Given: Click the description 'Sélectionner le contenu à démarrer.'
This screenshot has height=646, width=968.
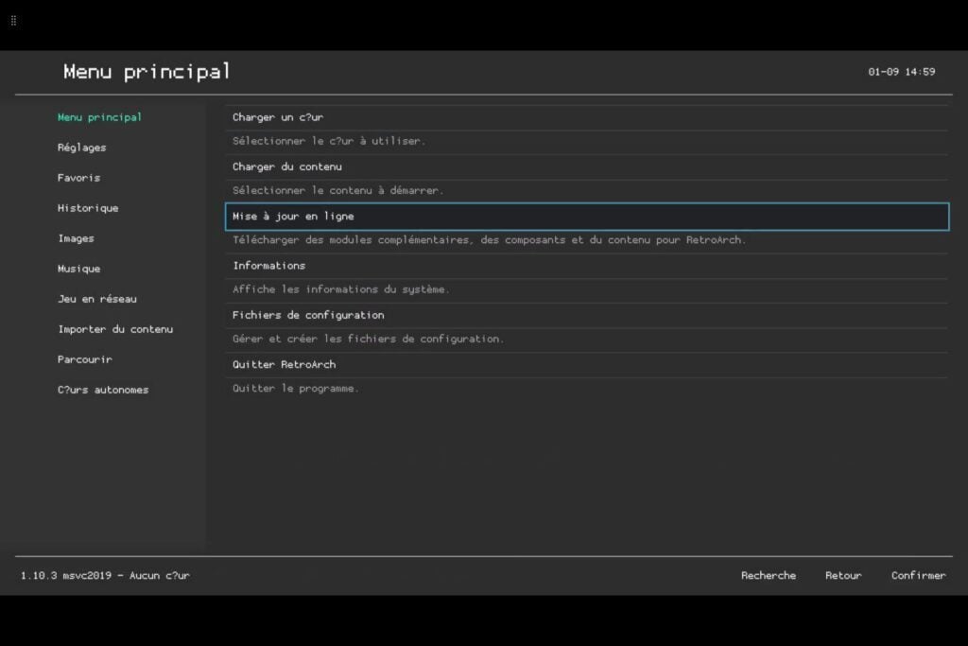Looking at the screenshot, I should [337, 190].
